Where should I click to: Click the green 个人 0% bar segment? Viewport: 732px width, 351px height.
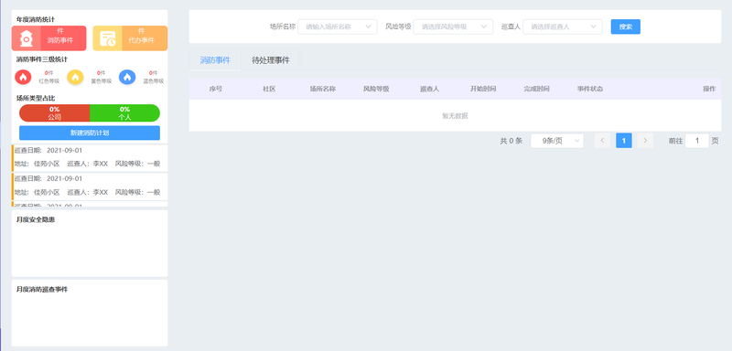pos(124,113)
